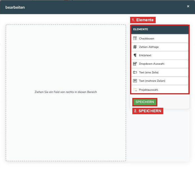Image resolution: width=195 pixels, height=173 pixels.
Task: Select the Text (mehrere Zeilen) label
Action: (152, 81)
